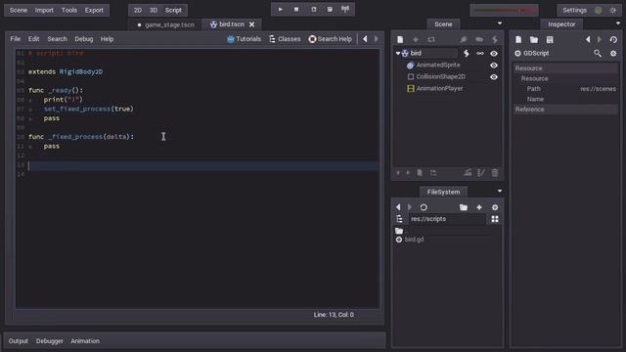Open Inspector object history clock icon
This screenshot has height=352, width=626.
[613, 39]
